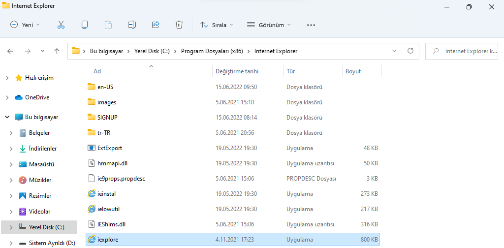Click the ielowutil application icon

coord(92,209)
